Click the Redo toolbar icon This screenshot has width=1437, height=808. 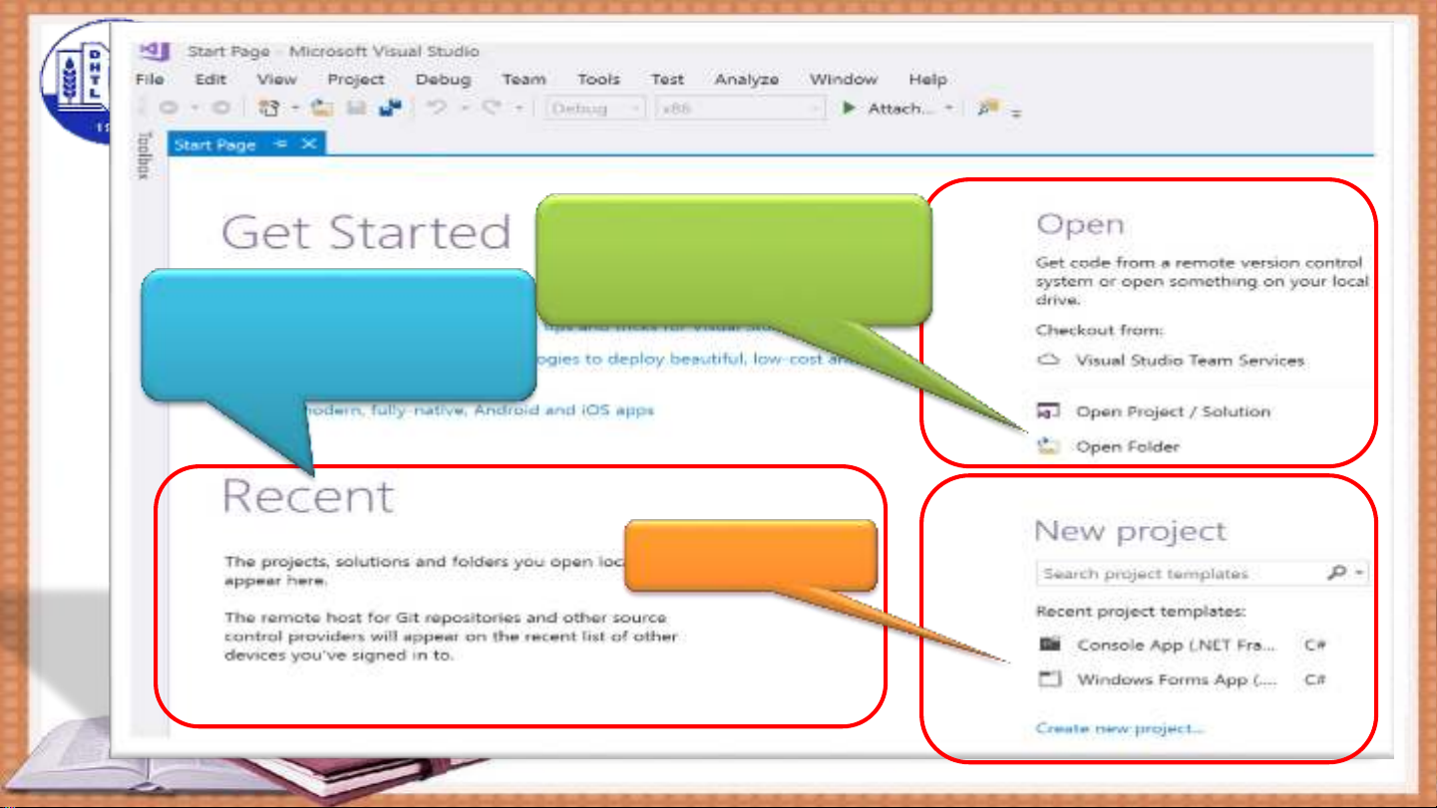pyautogui.click(x=492, y=108)
